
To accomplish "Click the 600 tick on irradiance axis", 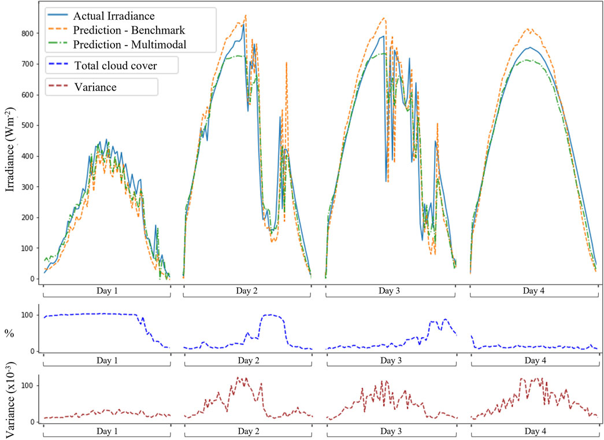I will pyautogui.click(x=27, y=95).
